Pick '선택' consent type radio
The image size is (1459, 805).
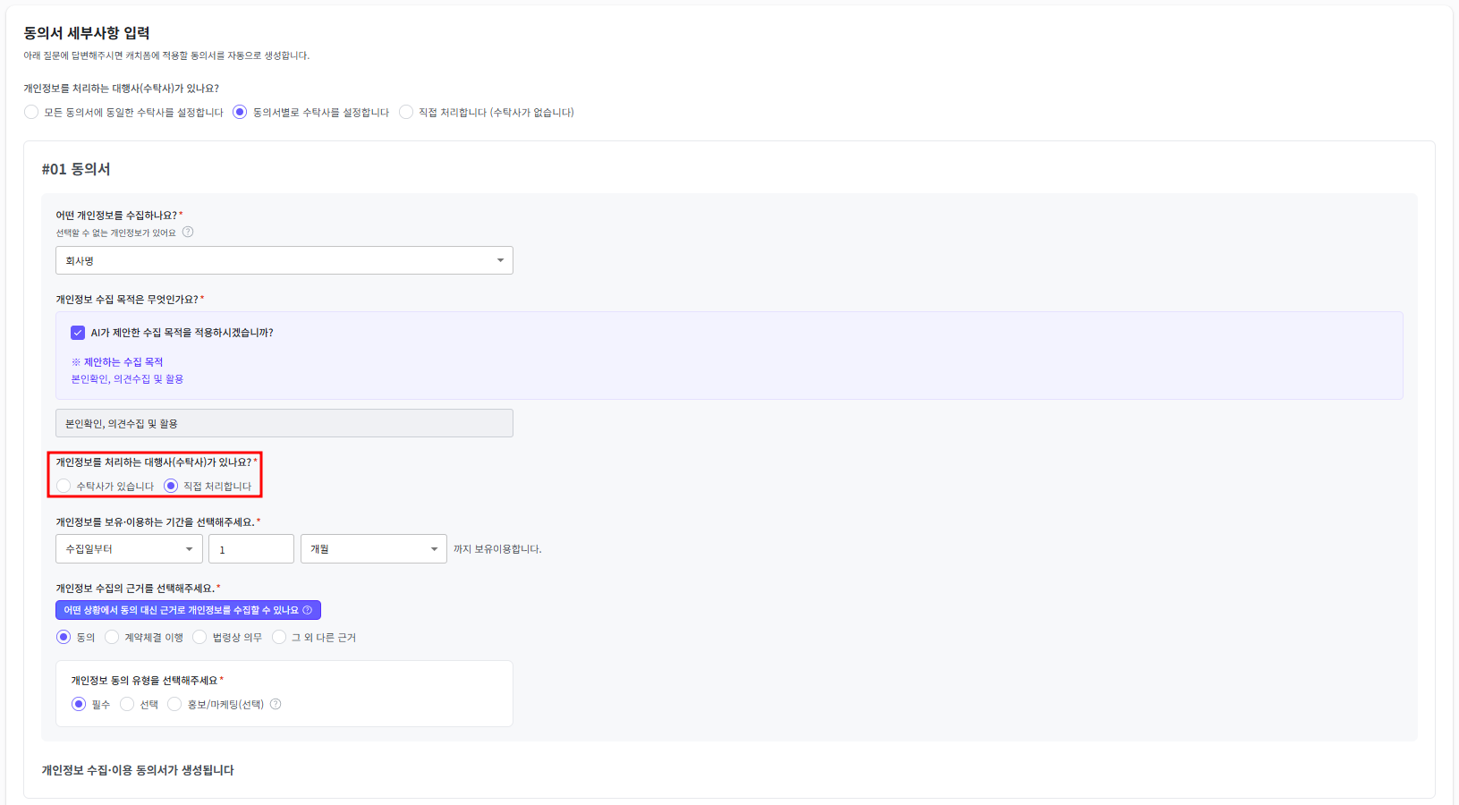point(127,704)
